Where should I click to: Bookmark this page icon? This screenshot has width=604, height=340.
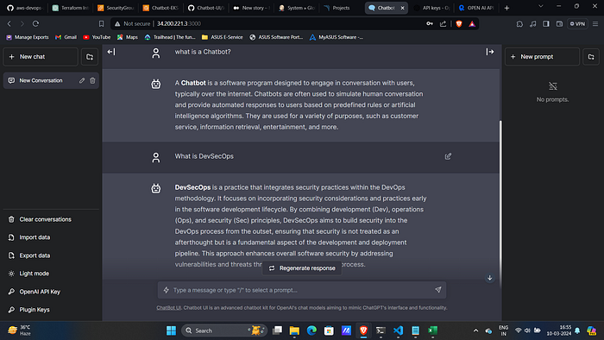pyautogui.click(x=101, y=24)
